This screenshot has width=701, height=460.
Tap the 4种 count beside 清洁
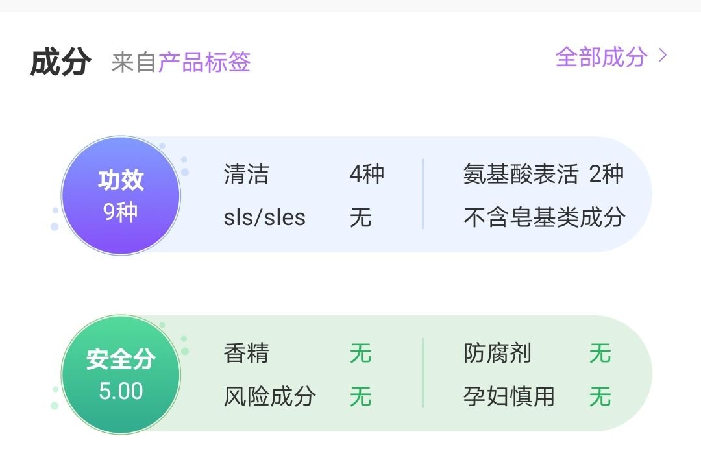tap(367, 174)
